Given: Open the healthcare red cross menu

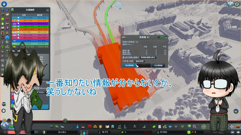Looking at the screenshot, I should [90, 126].
